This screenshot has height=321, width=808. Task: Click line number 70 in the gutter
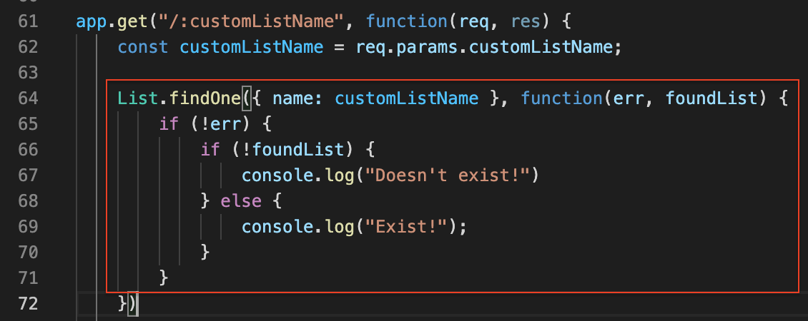(28, 253)
